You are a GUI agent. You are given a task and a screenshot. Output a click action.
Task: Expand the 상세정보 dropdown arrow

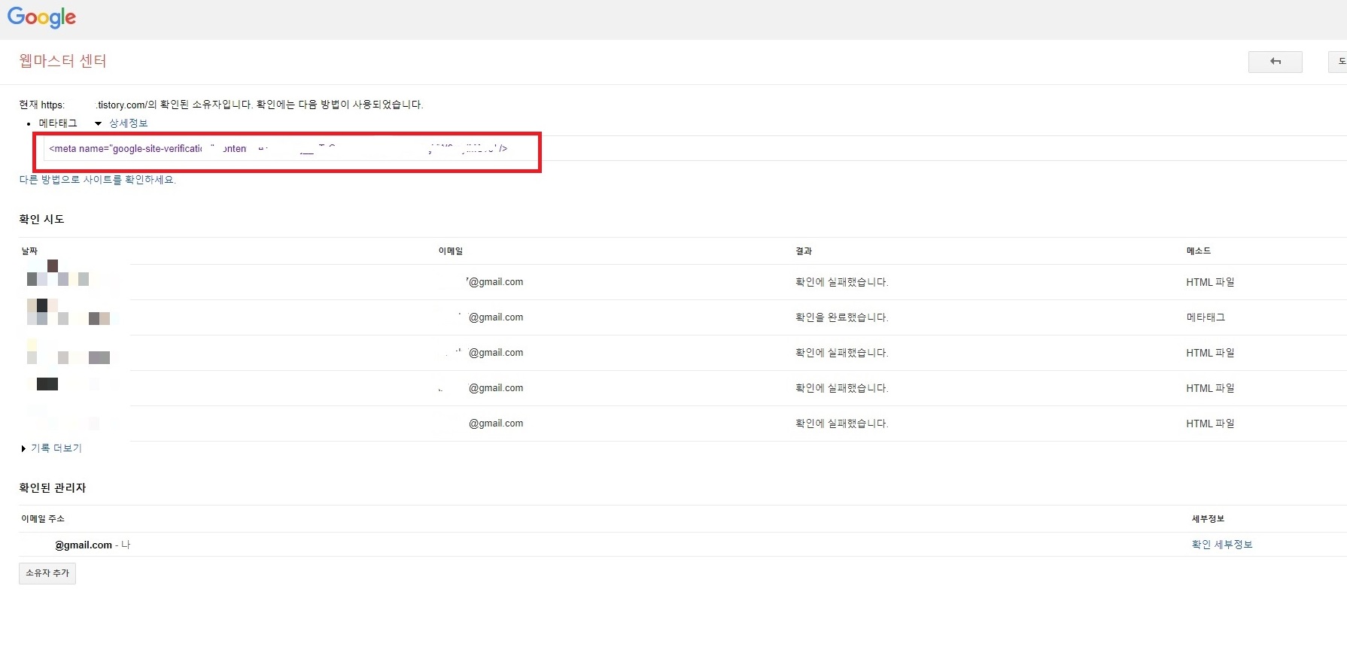[x=98, y=123]
